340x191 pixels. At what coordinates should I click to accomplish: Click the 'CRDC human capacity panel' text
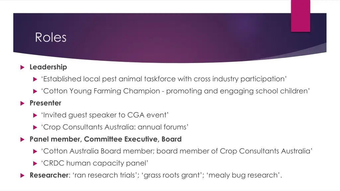point(95,163)
